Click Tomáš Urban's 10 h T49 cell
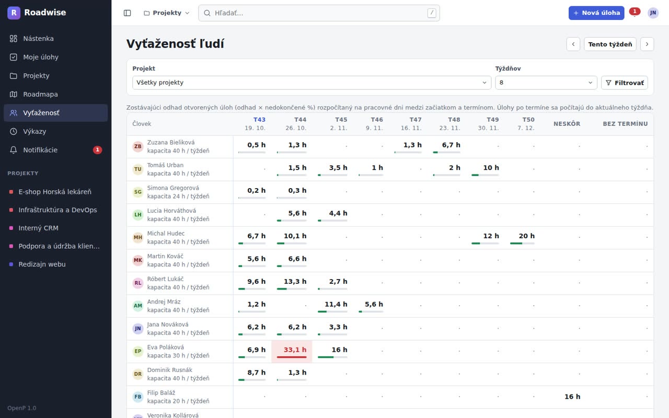The width and height of the screenshot is (669, 418). click(x=485, y=170)
